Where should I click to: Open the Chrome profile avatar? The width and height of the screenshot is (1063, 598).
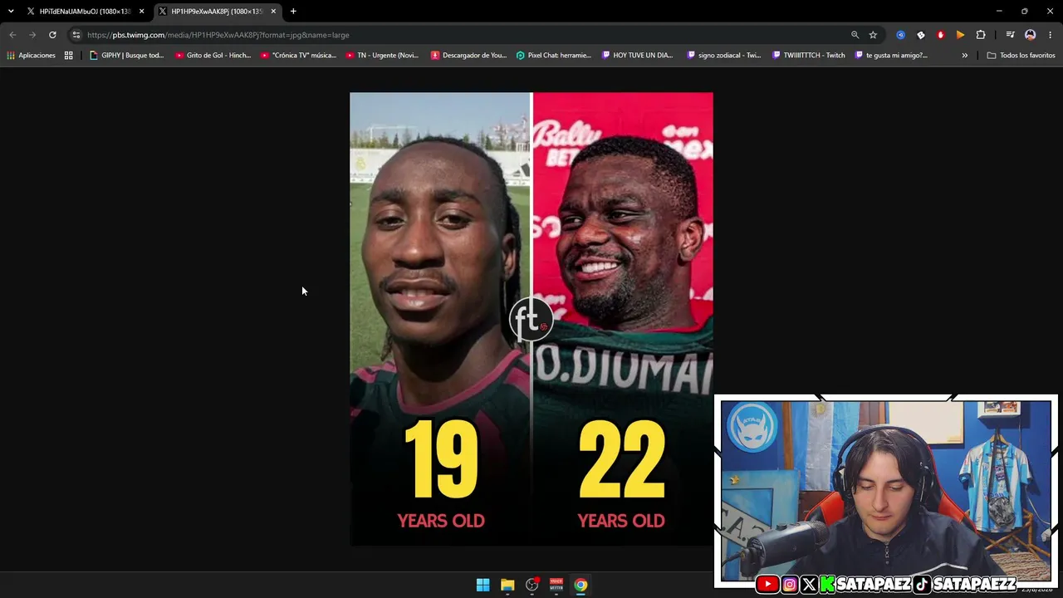click(1031, 35)
